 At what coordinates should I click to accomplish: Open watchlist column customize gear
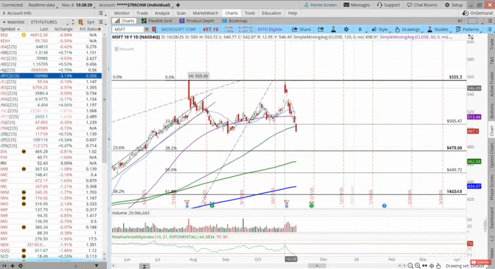(x=99, y=29)
